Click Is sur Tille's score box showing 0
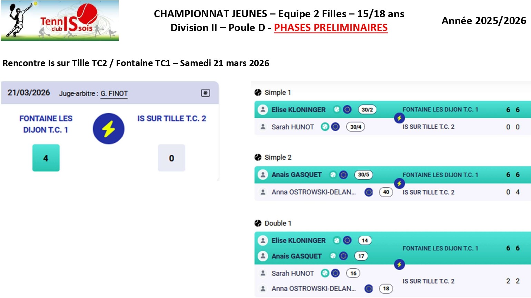This screenshot has width=531, height=298. 171,158
